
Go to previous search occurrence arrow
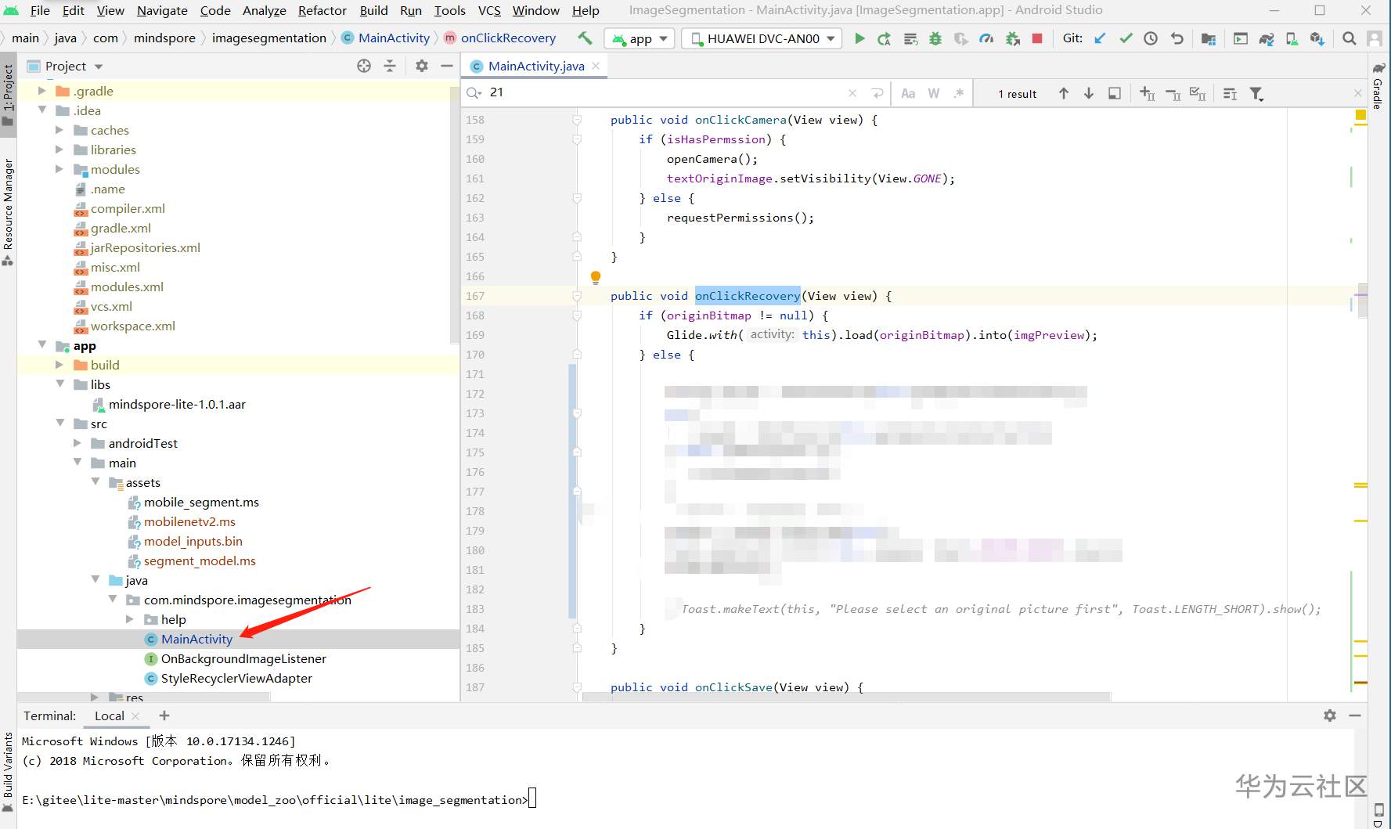[1064, 93]
